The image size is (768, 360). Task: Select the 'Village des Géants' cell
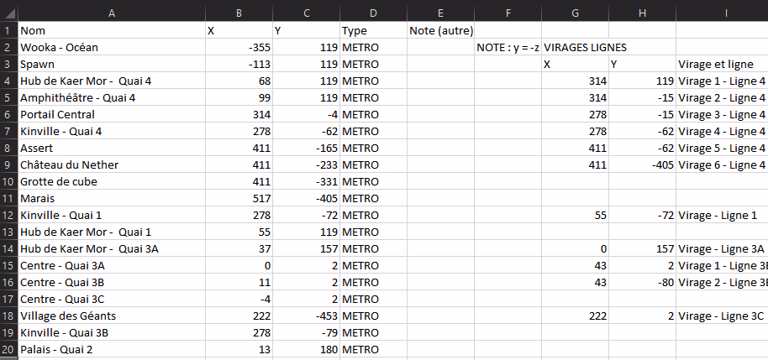pyautogui.click(x=68, y=316)
